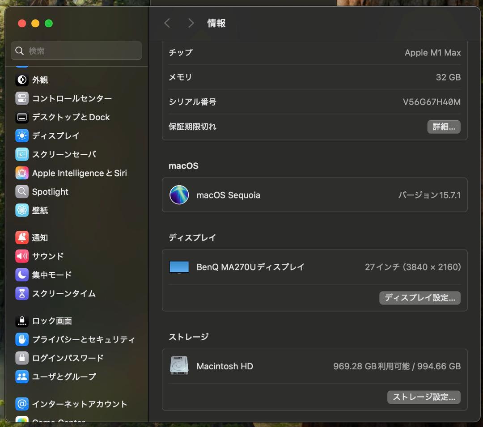Click the BenQ display monitor icon
Image resolution: width=483 pixels, height=427 pixels.
coord(179,267)
